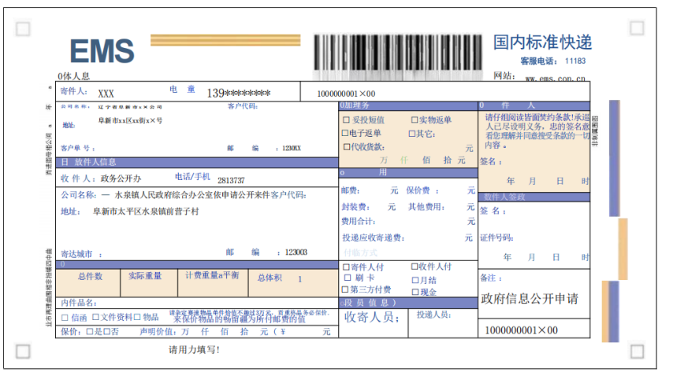Click sender postal code 1230XX
673x372 pixels.
tap(292, 149)
